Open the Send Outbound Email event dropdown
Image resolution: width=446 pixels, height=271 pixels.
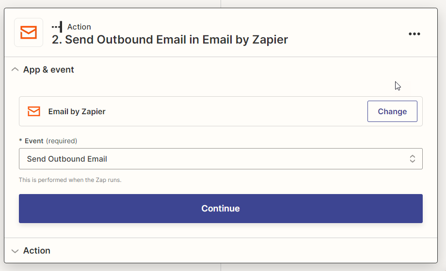click(221, 159)
